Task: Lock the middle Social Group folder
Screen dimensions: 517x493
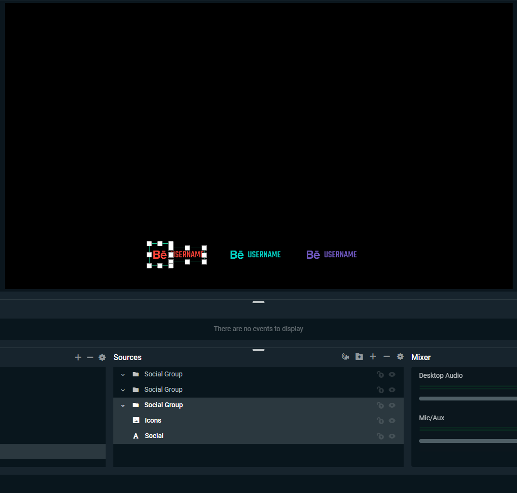Action: pos(381,390)
